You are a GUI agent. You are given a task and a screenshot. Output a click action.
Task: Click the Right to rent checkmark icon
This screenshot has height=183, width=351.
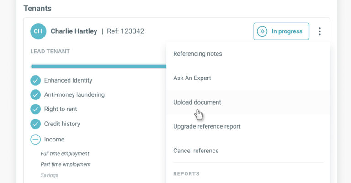point(35,109)
